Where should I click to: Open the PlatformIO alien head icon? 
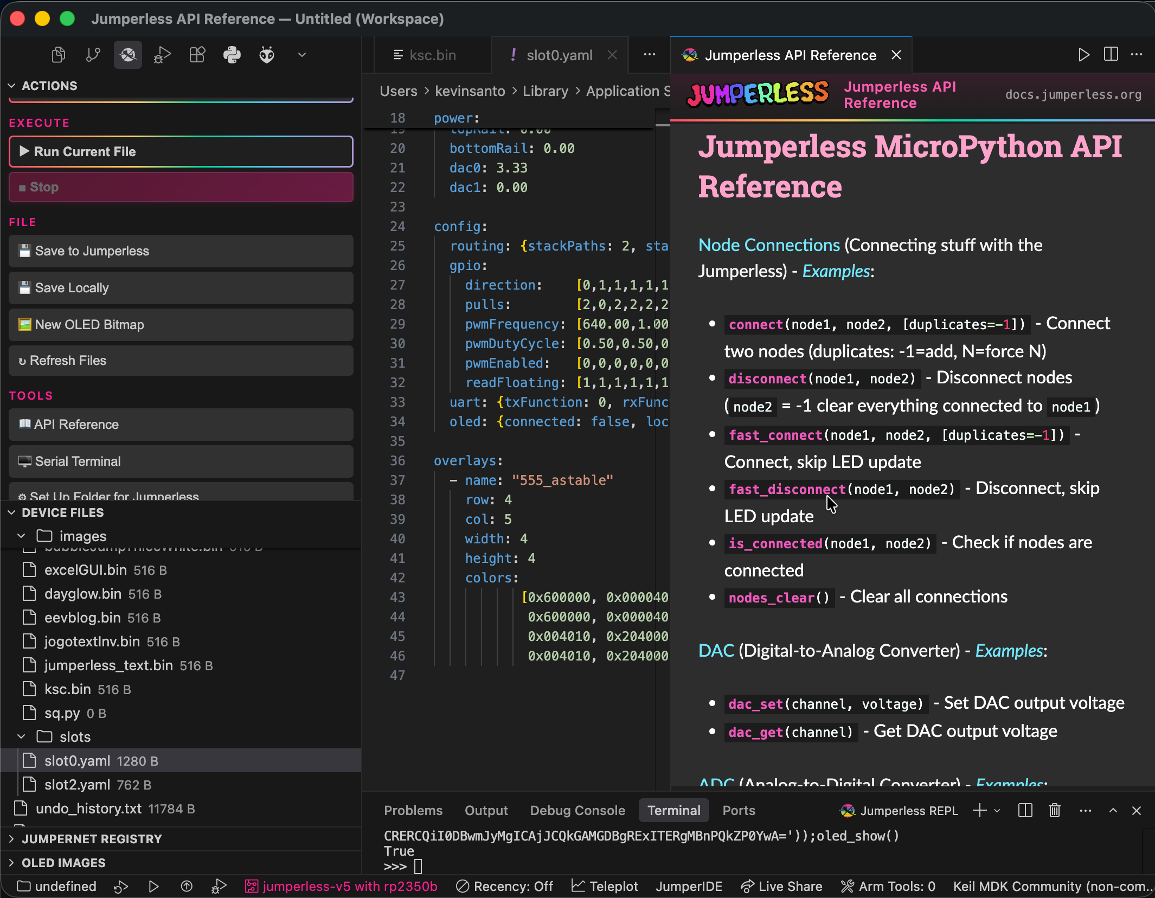[x=267, y=55]
